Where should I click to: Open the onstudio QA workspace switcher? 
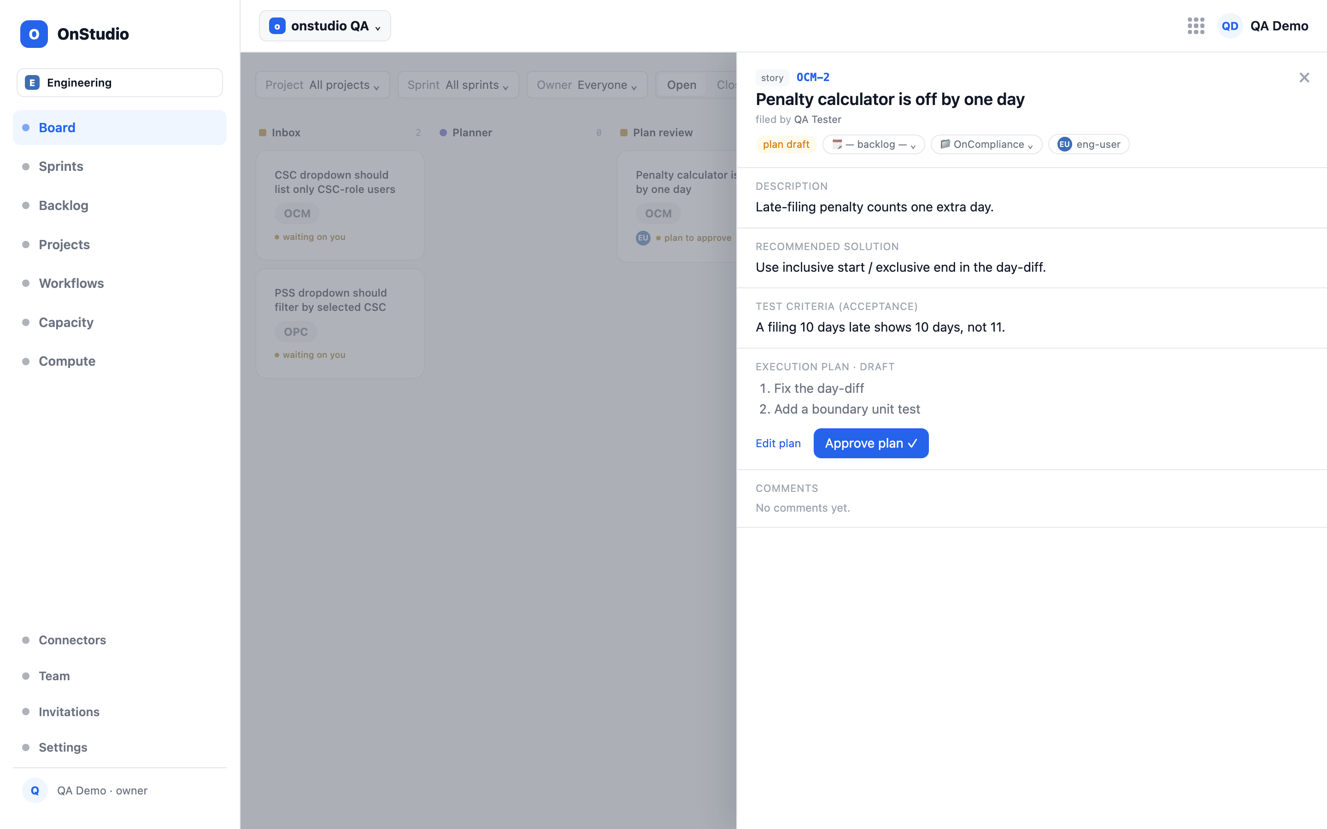(325, 26)
